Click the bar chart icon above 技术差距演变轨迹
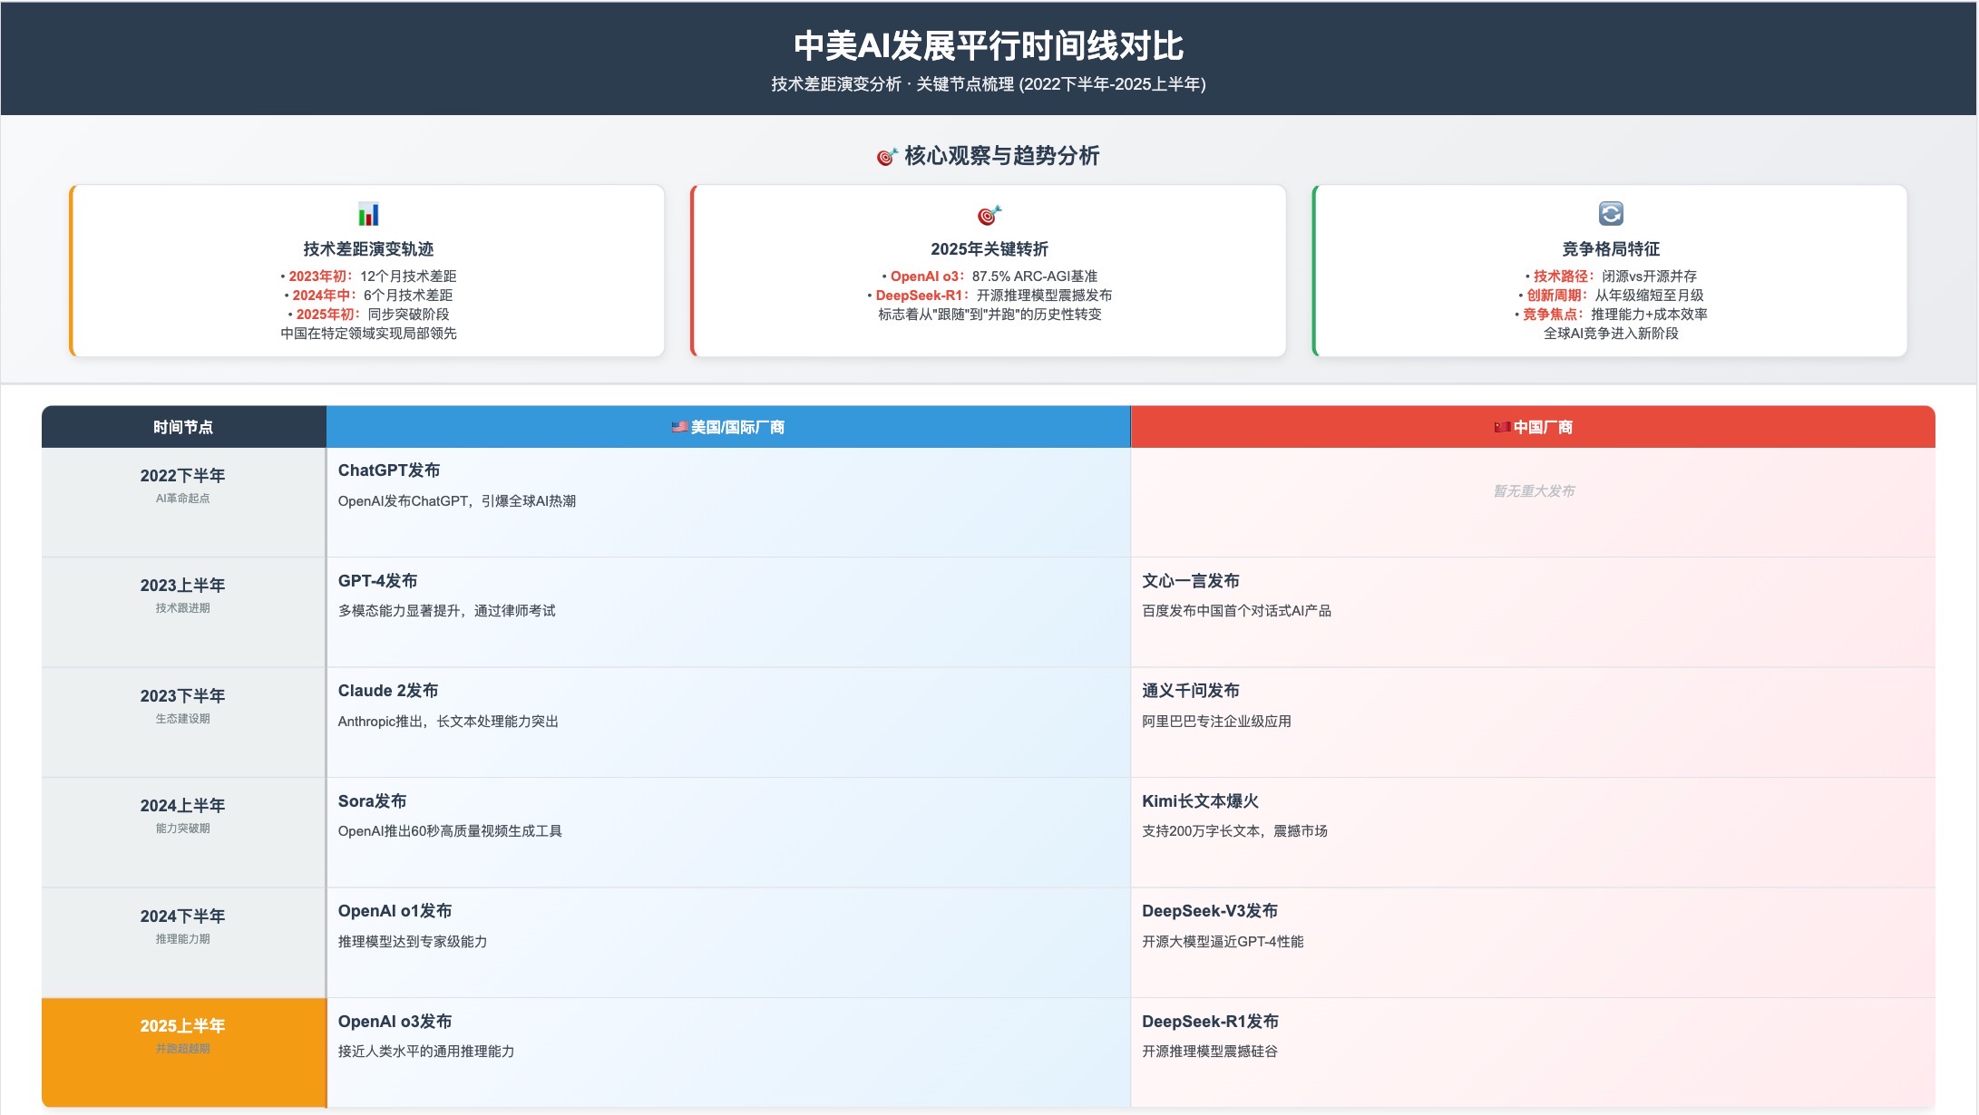Image resolution: width=1979 pixels, height=1115 pixels. [368, 214]
